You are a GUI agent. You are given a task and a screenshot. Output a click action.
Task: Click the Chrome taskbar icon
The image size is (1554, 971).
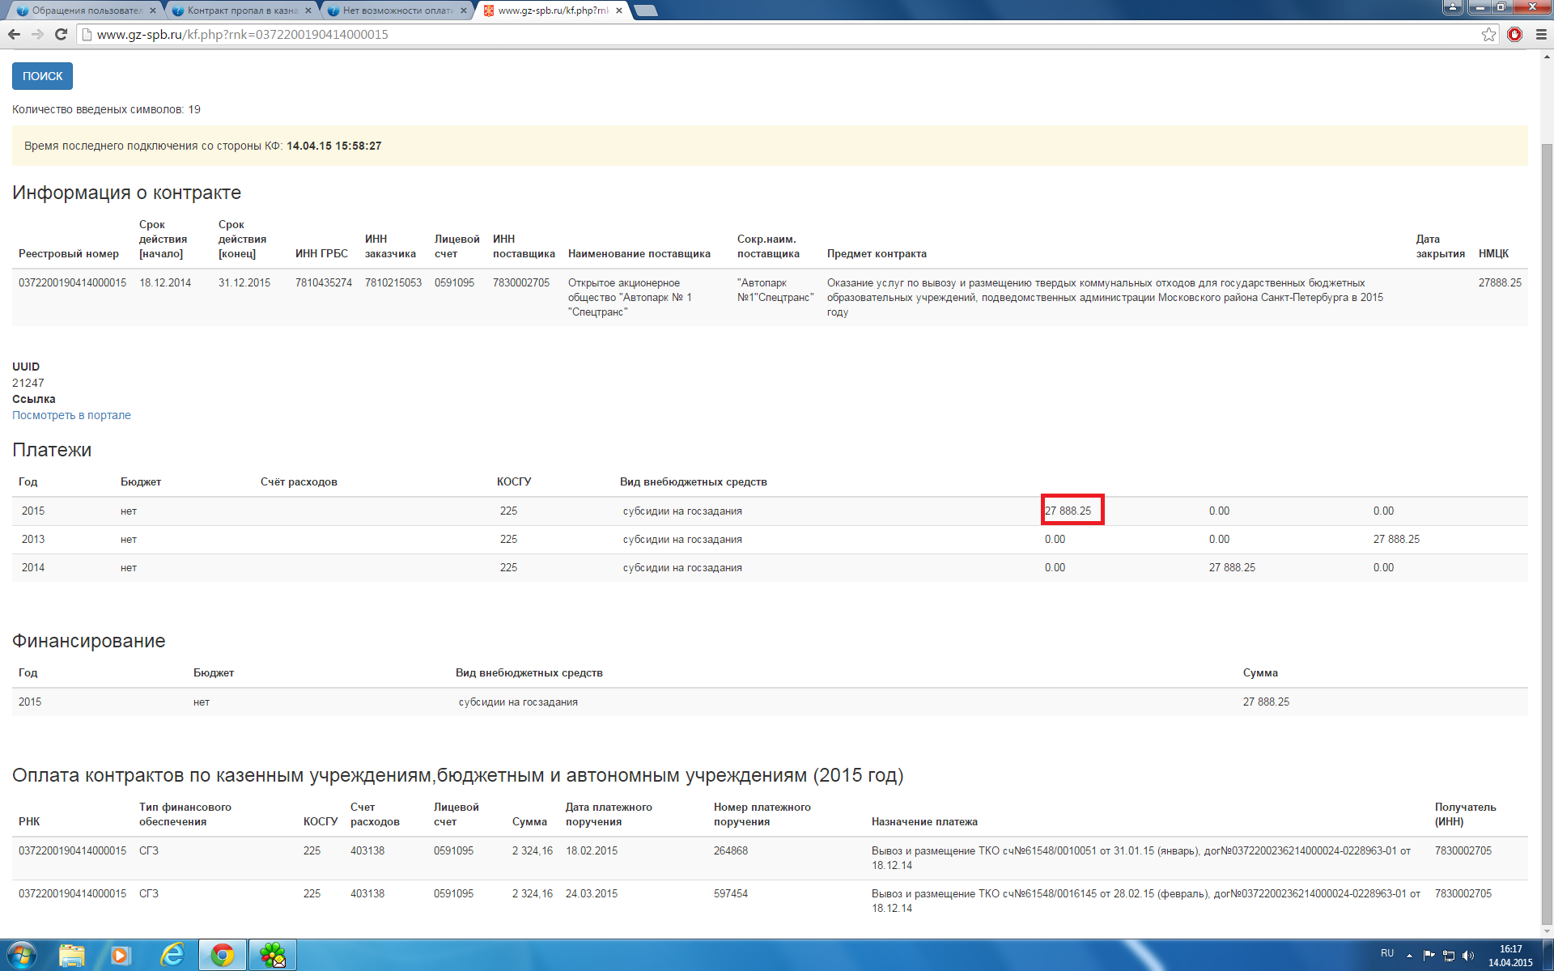coord(223,956)
